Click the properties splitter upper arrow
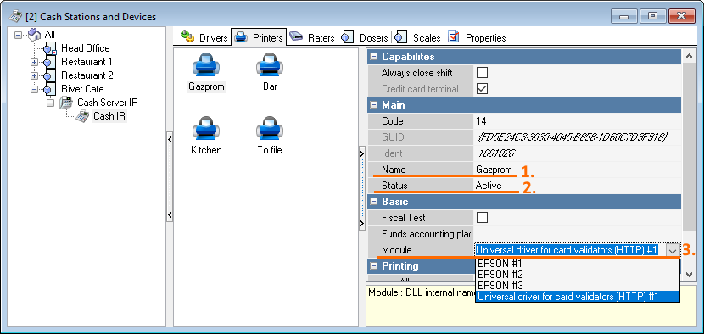 point(362,154)
